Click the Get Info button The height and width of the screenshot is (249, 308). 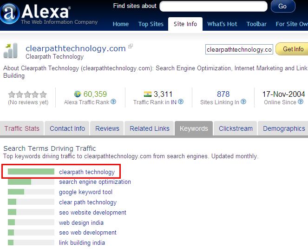292,49
